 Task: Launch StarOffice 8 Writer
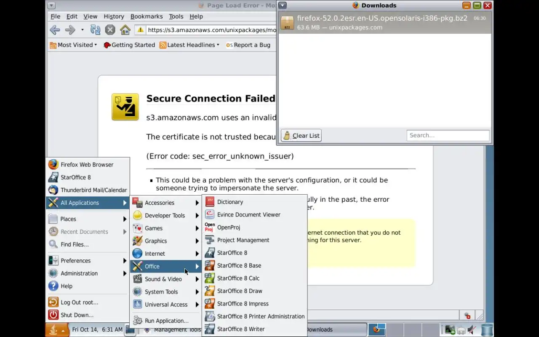tap(255, 329)
